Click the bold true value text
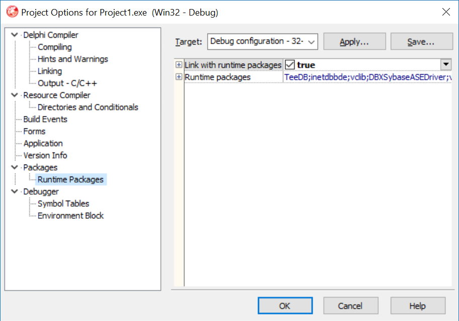459x321 pixels. click(306, 65)
